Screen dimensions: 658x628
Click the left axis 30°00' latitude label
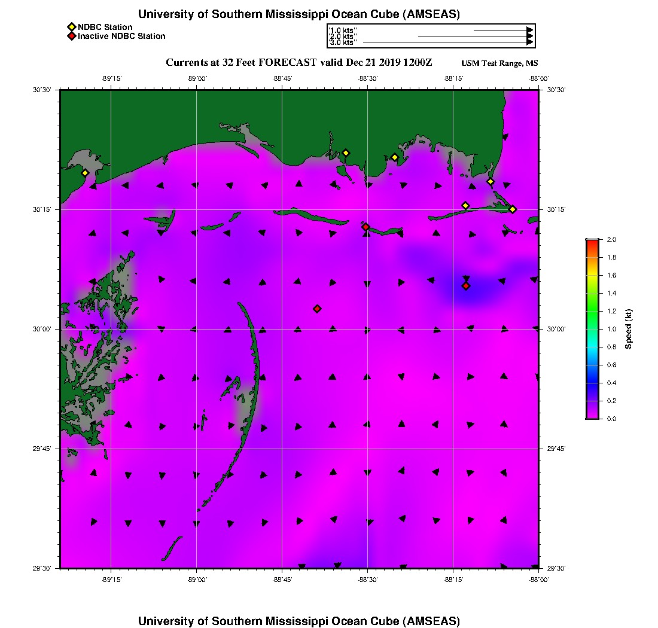click(x=48, y=329)
